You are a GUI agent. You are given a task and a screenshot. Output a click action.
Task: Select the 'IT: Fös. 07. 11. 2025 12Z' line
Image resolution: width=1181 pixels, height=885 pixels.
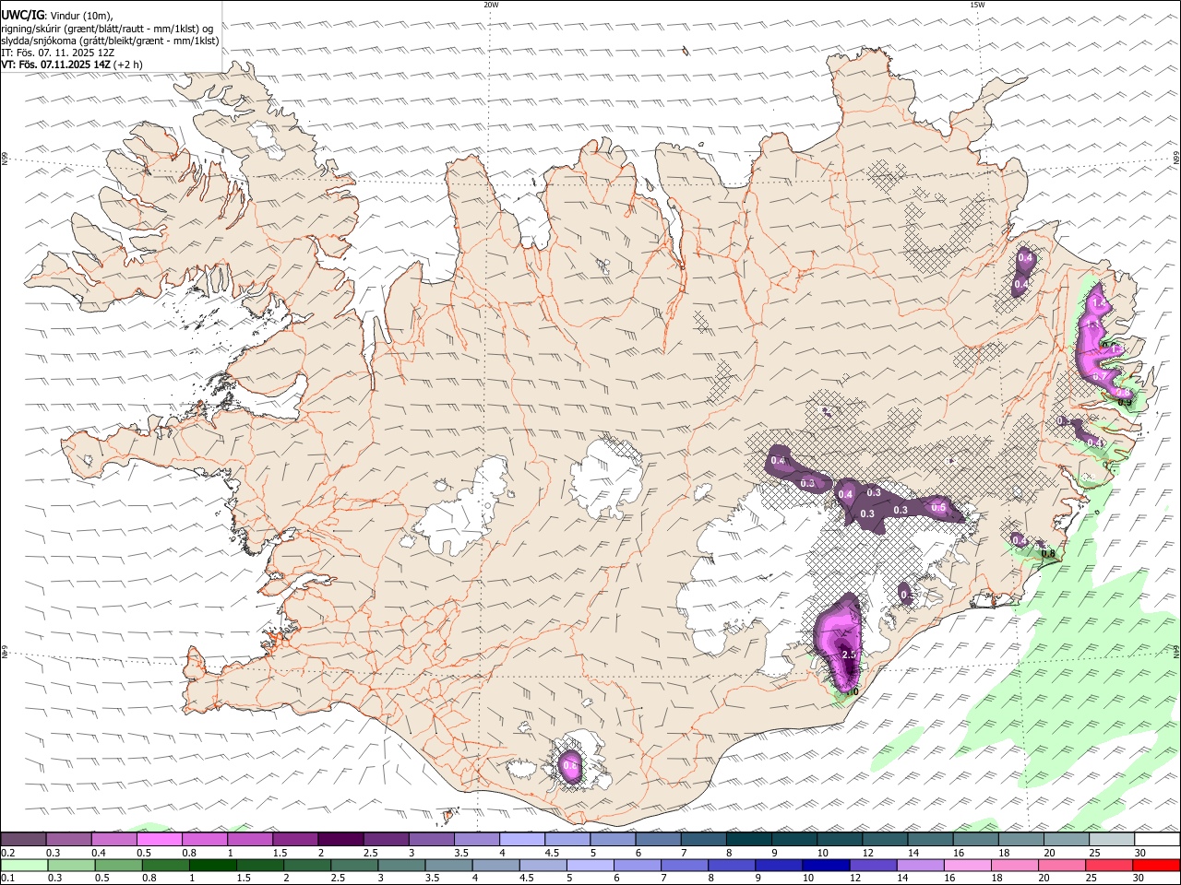(x=57, y=53)
